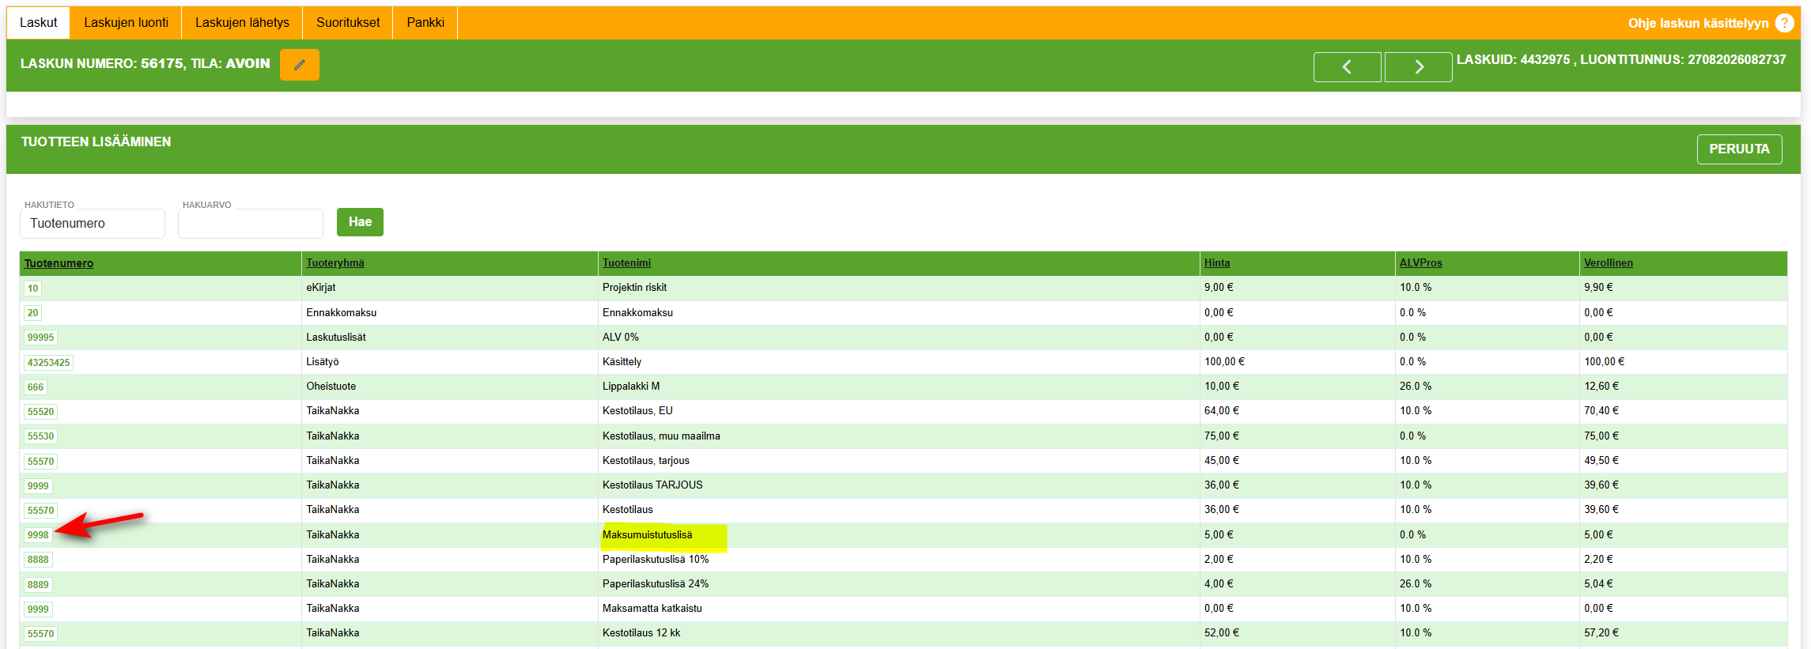Open the Pankki tab
The height and width of the screenshot is (649, 1811).
[x=425, y=23]
